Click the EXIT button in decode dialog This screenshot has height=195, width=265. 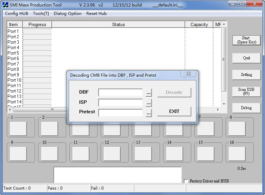coord(174,112)
